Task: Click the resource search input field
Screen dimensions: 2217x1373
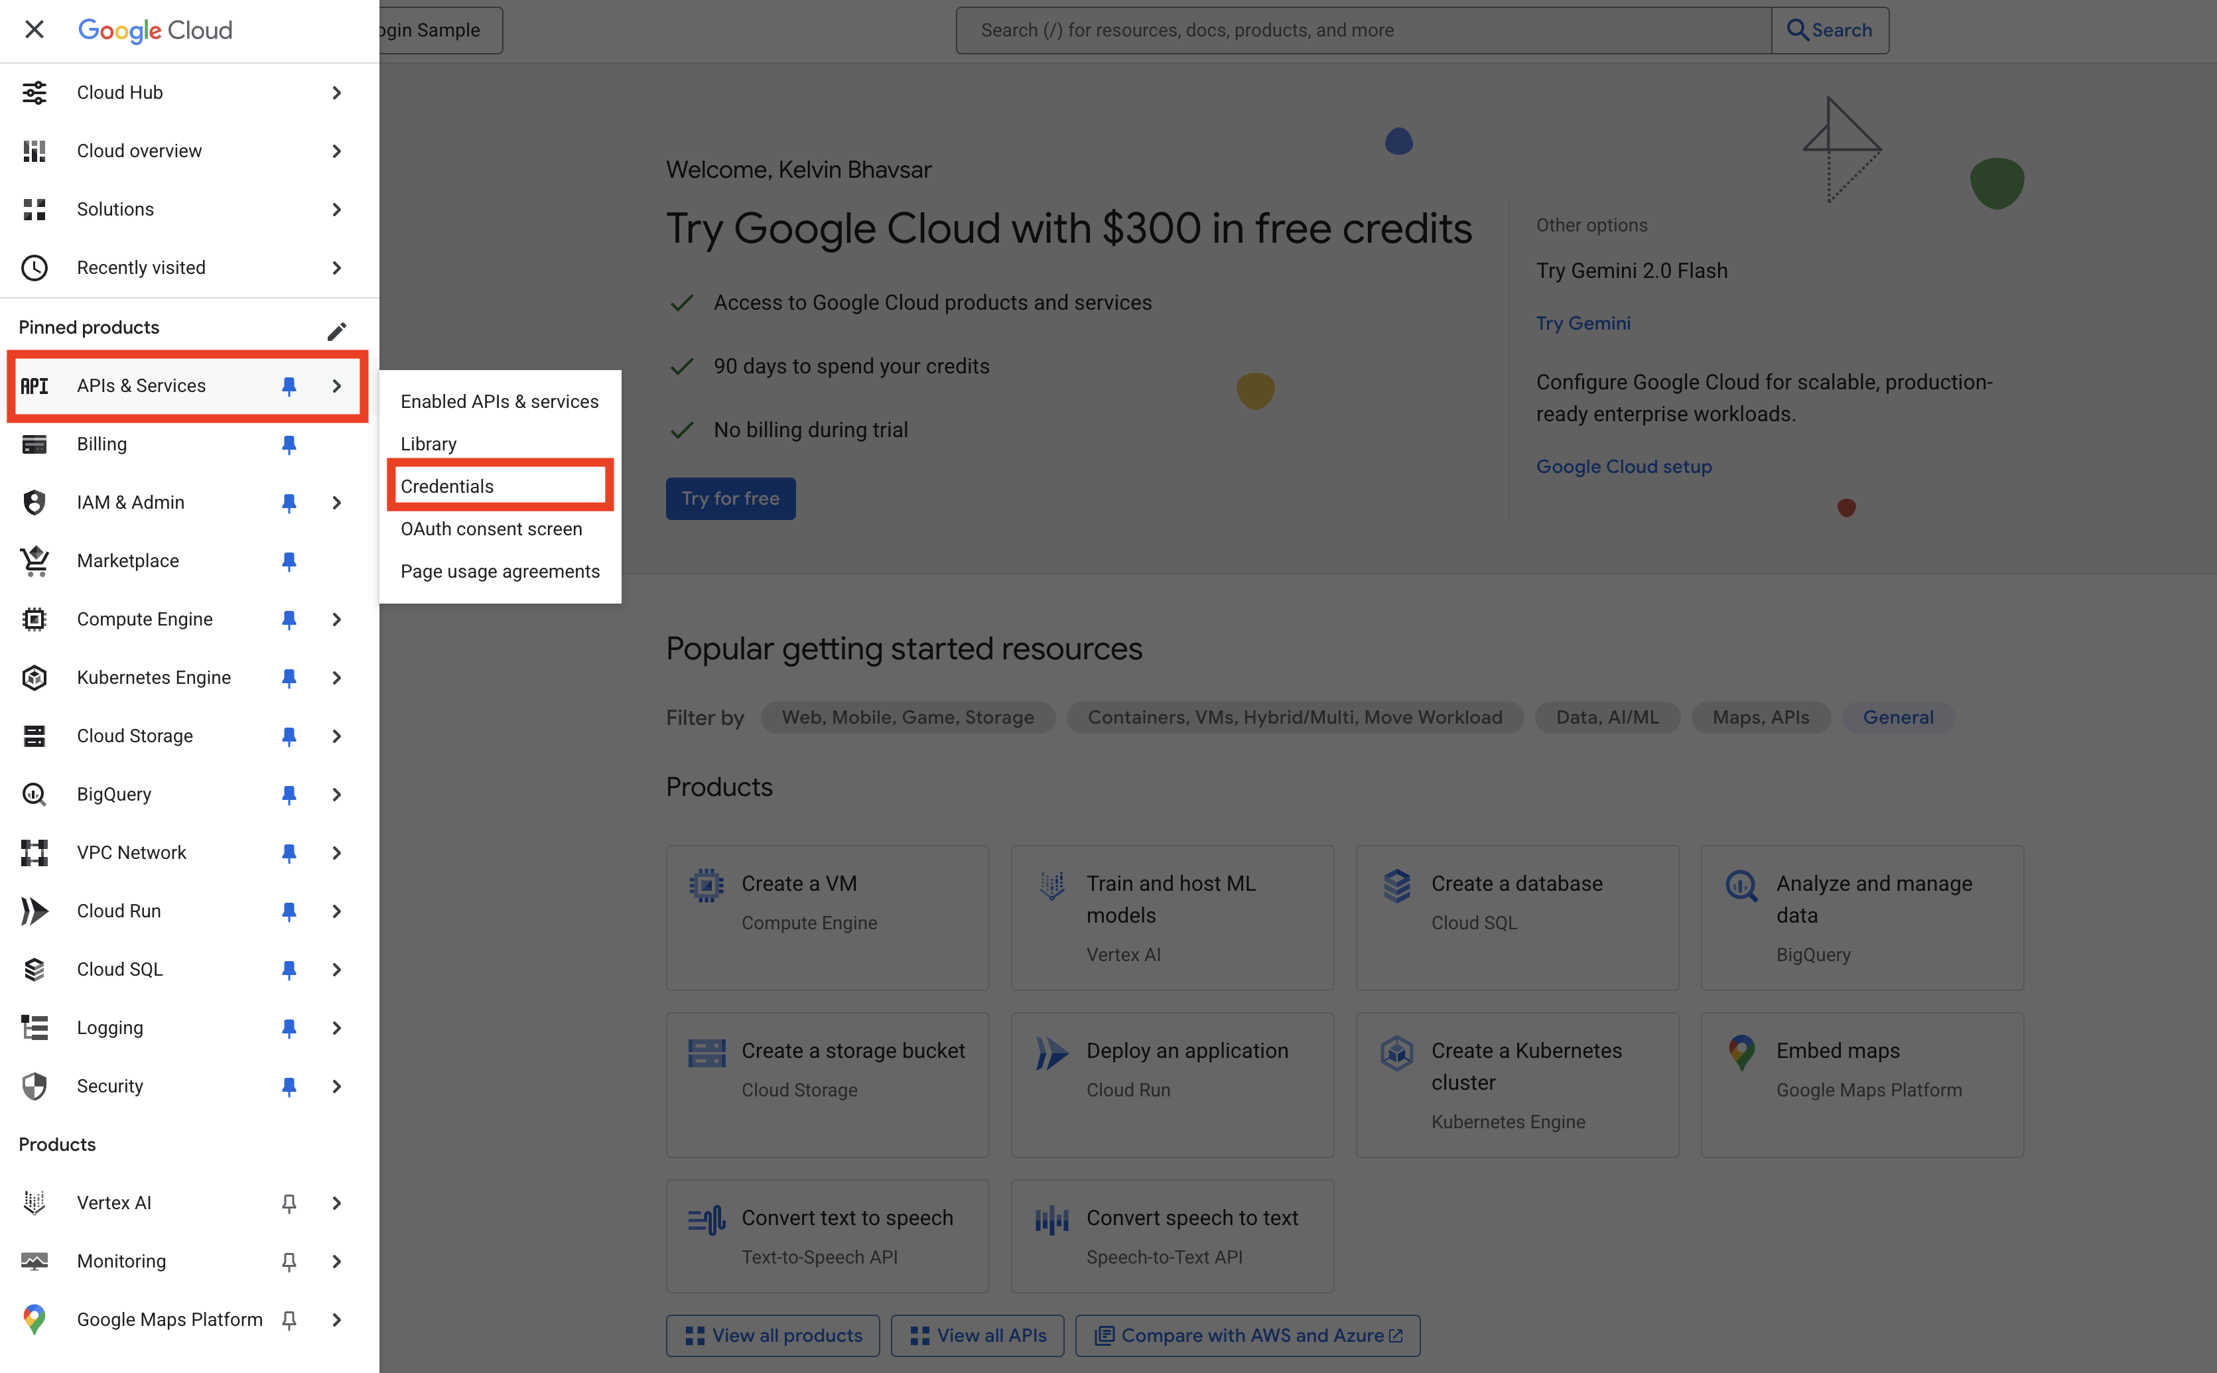Action: pyautogui.click(x=1363, y=31)
